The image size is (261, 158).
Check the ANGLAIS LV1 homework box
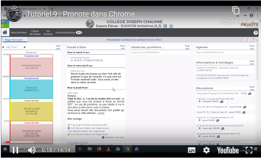pyautogui.click(x=69, y=71)
